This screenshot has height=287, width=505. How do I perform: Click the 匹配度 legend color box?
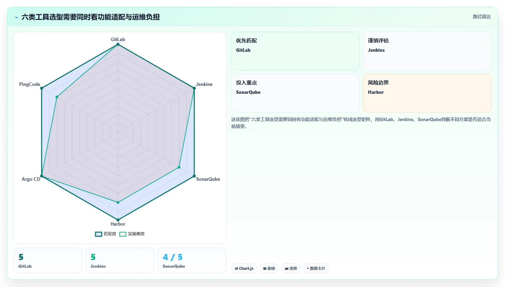pos(98,234)
